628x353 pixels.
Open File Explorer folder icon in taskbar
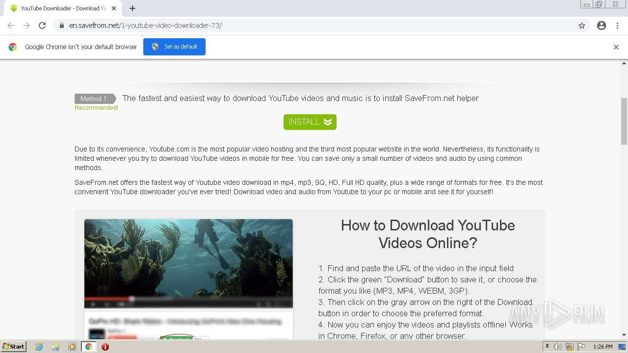[55, 347]
